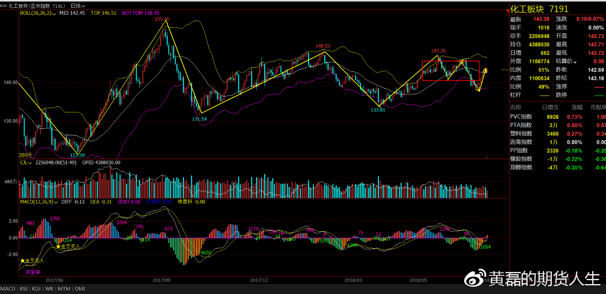Click the MID 142.45 readout

tap(72, 13)
